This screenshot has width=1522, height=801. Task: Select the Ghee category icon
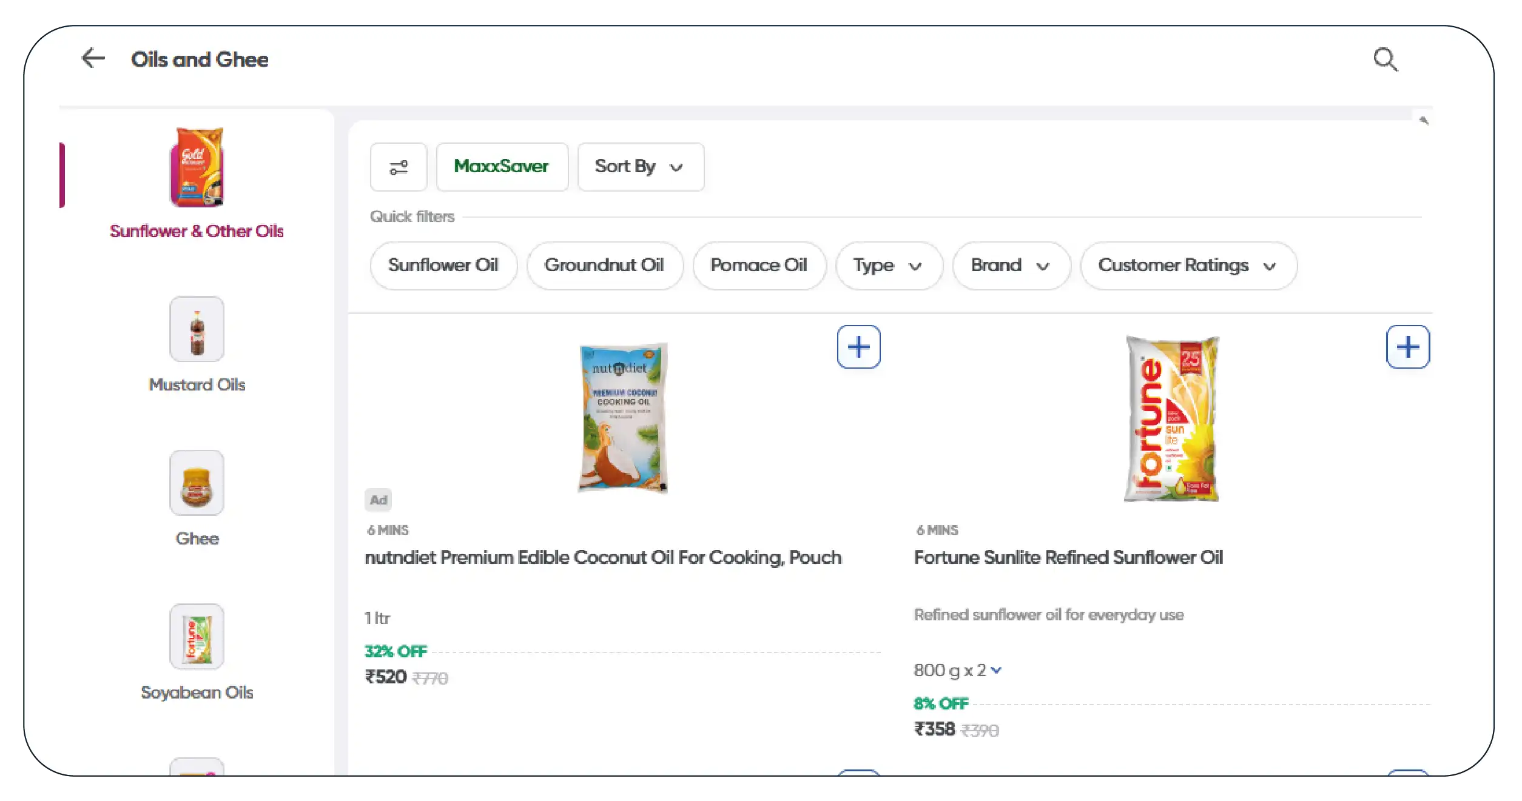197,483
